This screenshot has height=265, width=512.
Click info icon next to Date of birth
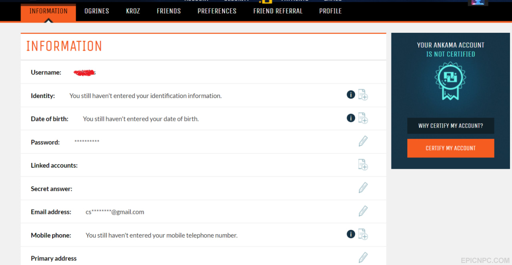point(351,118)
